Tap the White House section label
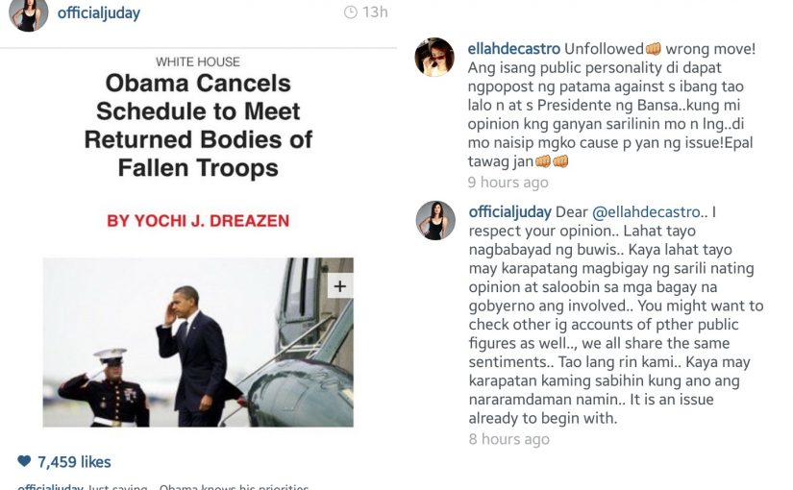The width and height of the screenshot is (793, 490). pyautogui.click(x=198, y=61)
